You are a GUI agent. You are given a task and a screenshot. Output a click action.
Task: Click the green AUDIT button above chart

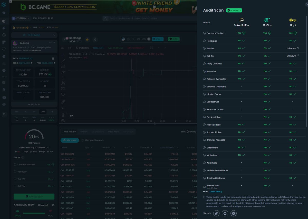(174, 39)
